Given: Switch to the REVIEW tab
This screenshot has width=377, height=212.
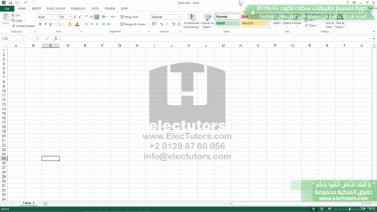Looking at the screenshot, I should coord(110,9).
